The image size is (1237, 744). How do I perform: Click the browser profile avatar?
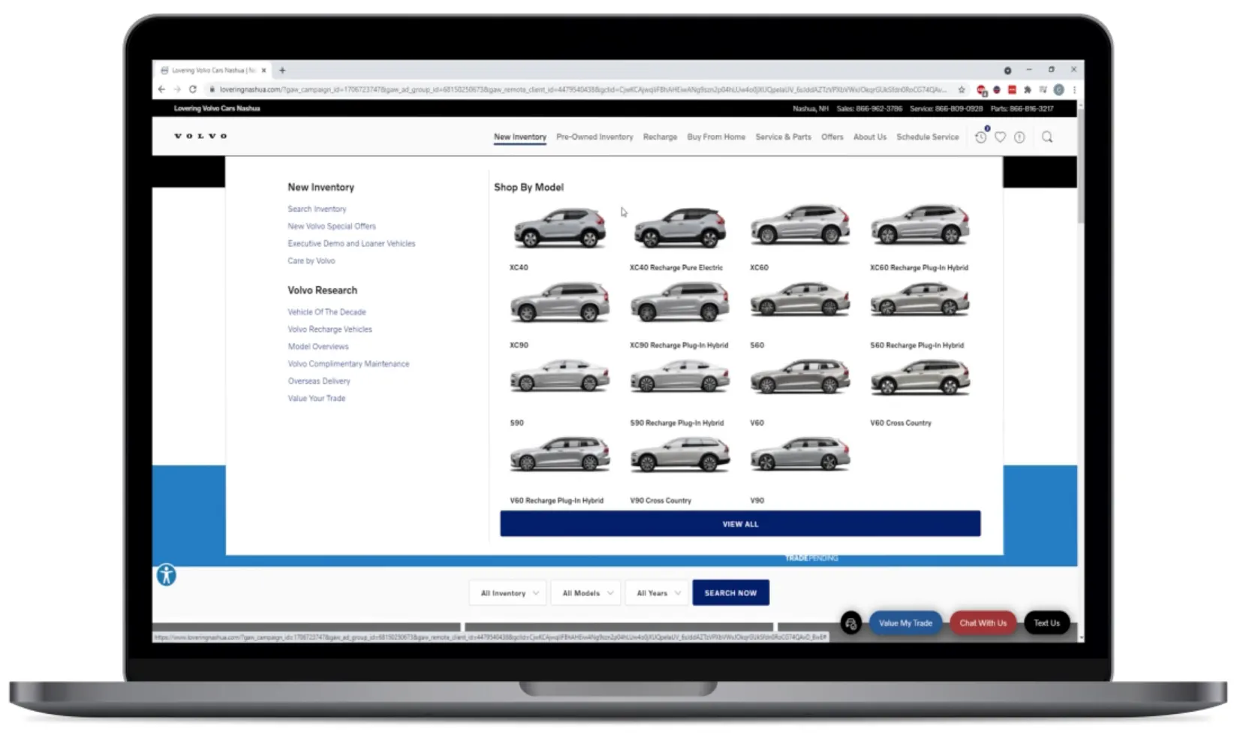pyautogui.click(x=1058, y=89)
